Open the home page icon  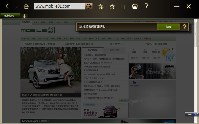tap(26, 6)
